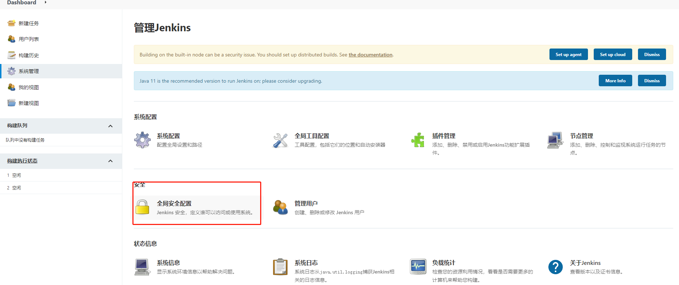Dismiss the Java 11 recommendation notice
The image size is (679, 285).
(x=652, y=81)
